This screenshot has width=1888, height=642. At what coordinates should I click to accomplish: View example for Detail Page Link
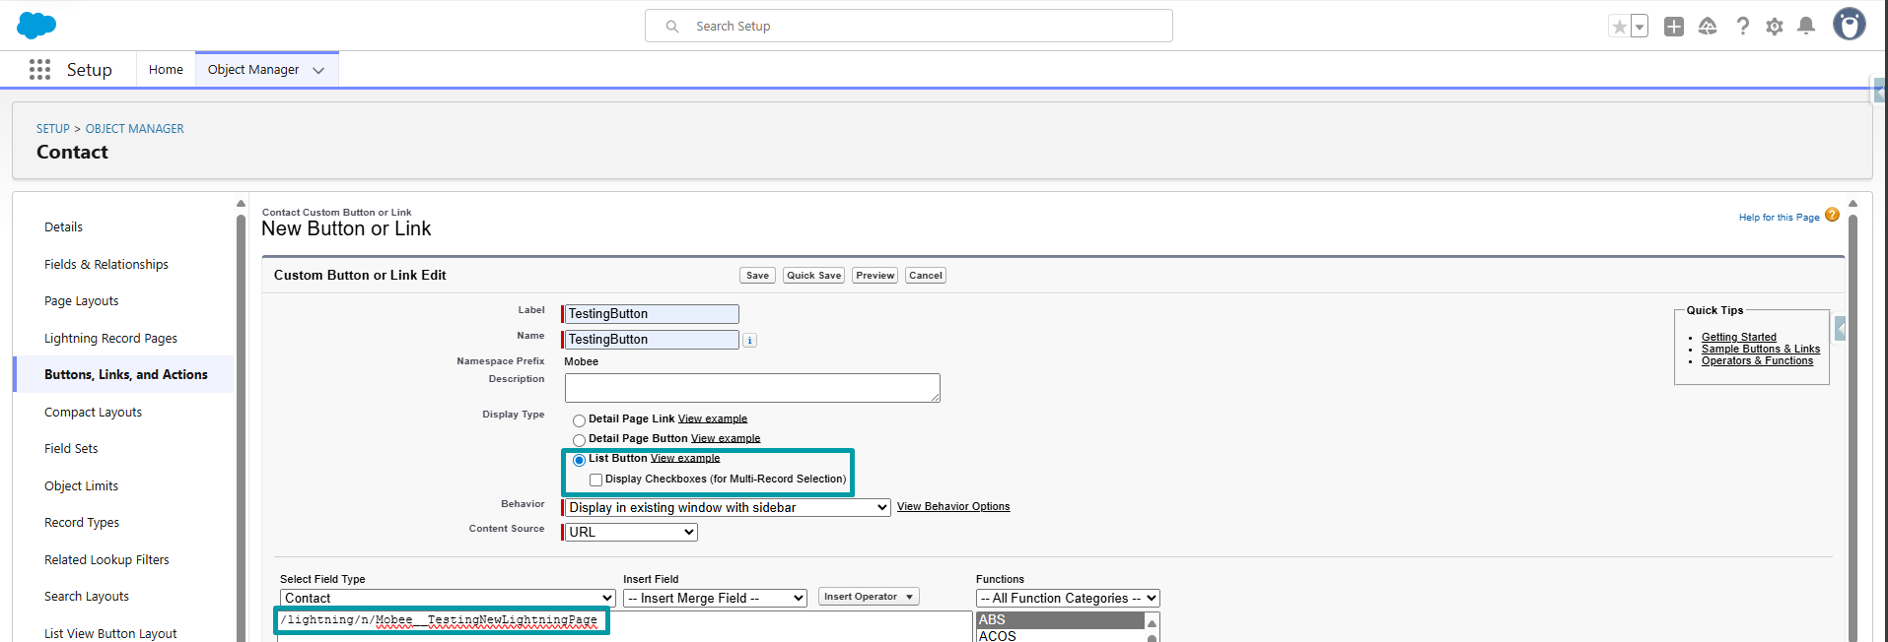coord(713,418)
